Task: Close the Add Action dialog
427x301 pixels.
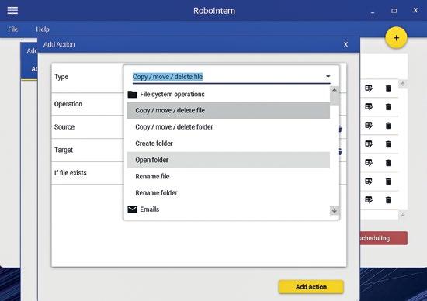Action: coord(345,44)
